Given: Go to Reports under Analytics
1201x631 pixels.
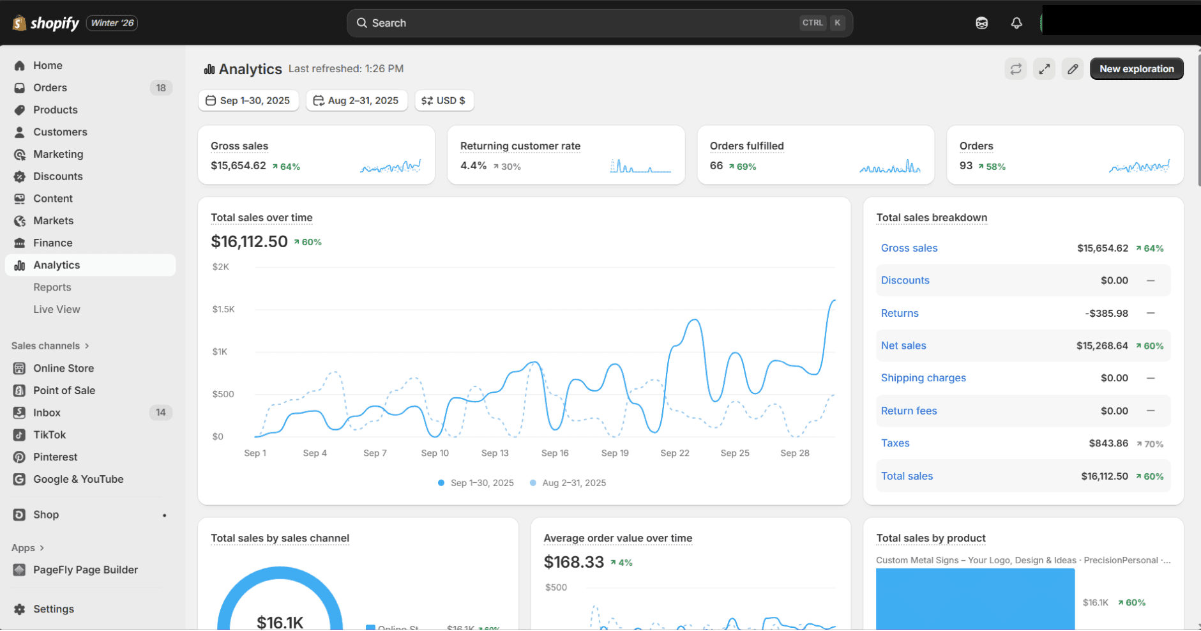Looking at the screenshot, I should click(x=52, y=287).
